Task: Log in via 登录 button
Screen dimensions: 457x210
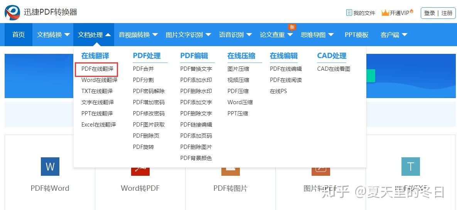Action: click(x=429, y=13)
